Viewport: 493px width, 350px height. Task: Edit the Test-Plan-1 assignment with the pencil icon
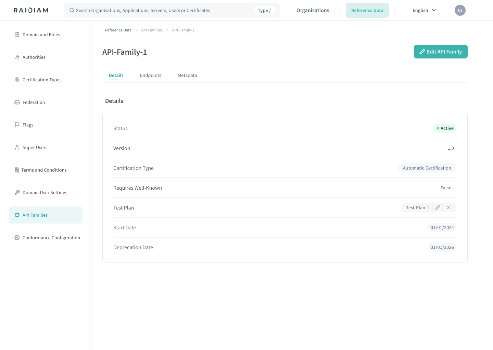pos(437,207)
